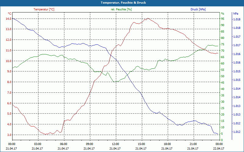Click the 60 humidity axis label
The height and width of the screenshot is (152, 244).
click(223, 64)
